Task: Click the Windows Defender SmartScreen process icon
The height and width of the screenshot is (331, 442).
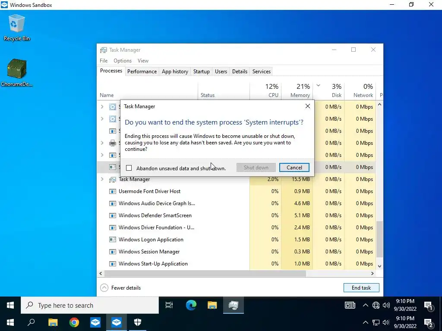Action: pos(113,215)
